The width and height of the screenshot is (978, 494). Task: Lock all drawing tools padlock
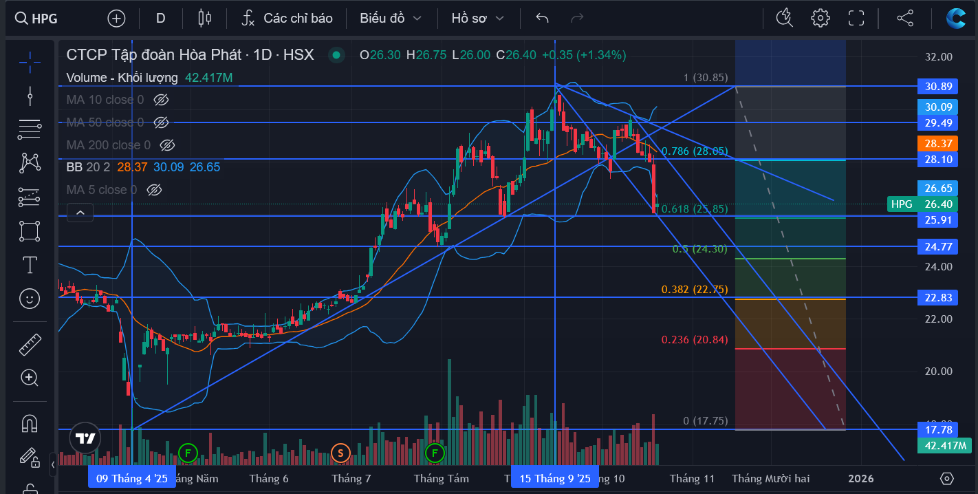[30, 487]
